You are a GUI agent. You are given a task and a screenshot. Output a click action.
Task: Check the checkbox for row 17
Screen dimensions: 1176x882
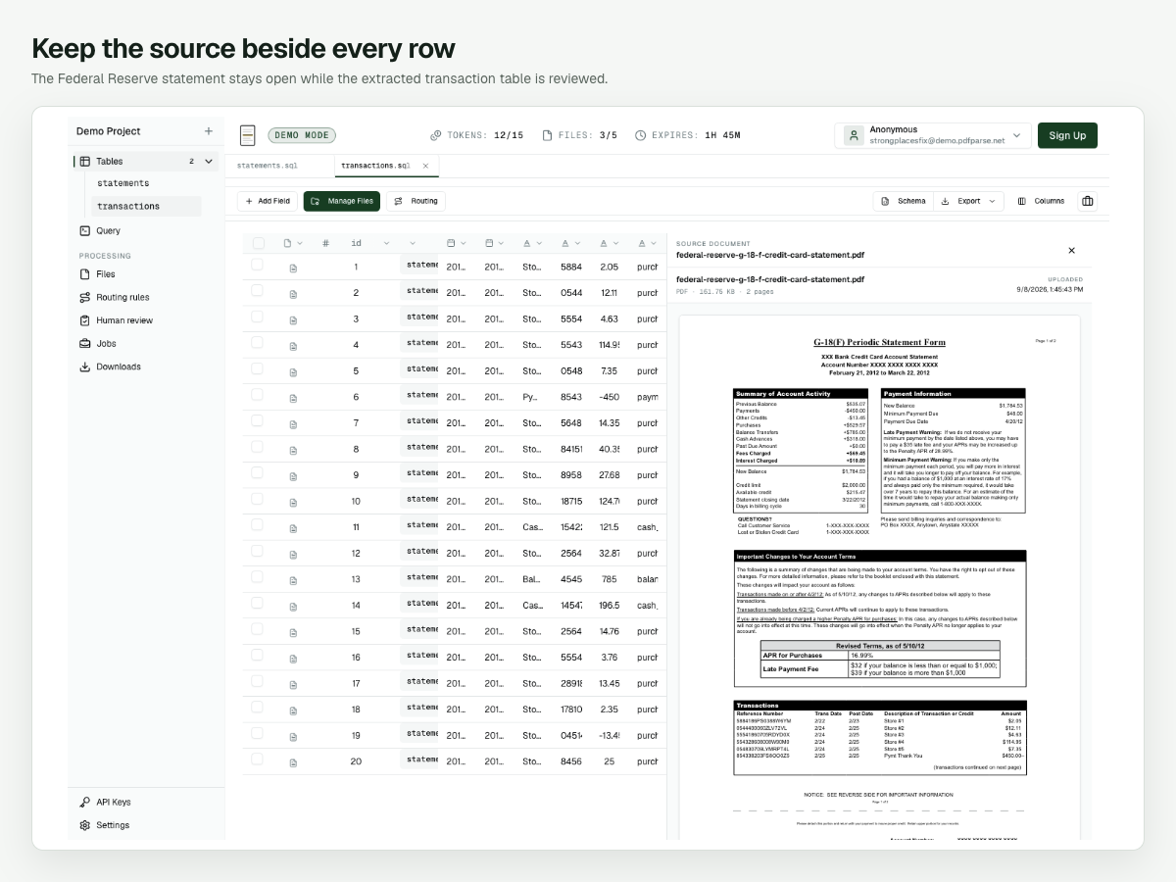(257, 681)
